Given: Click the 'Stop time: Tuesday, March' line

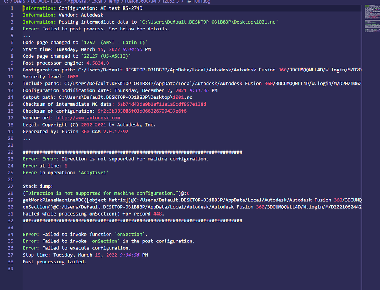Looking at the screenshot, I should [x=85, y=255].
